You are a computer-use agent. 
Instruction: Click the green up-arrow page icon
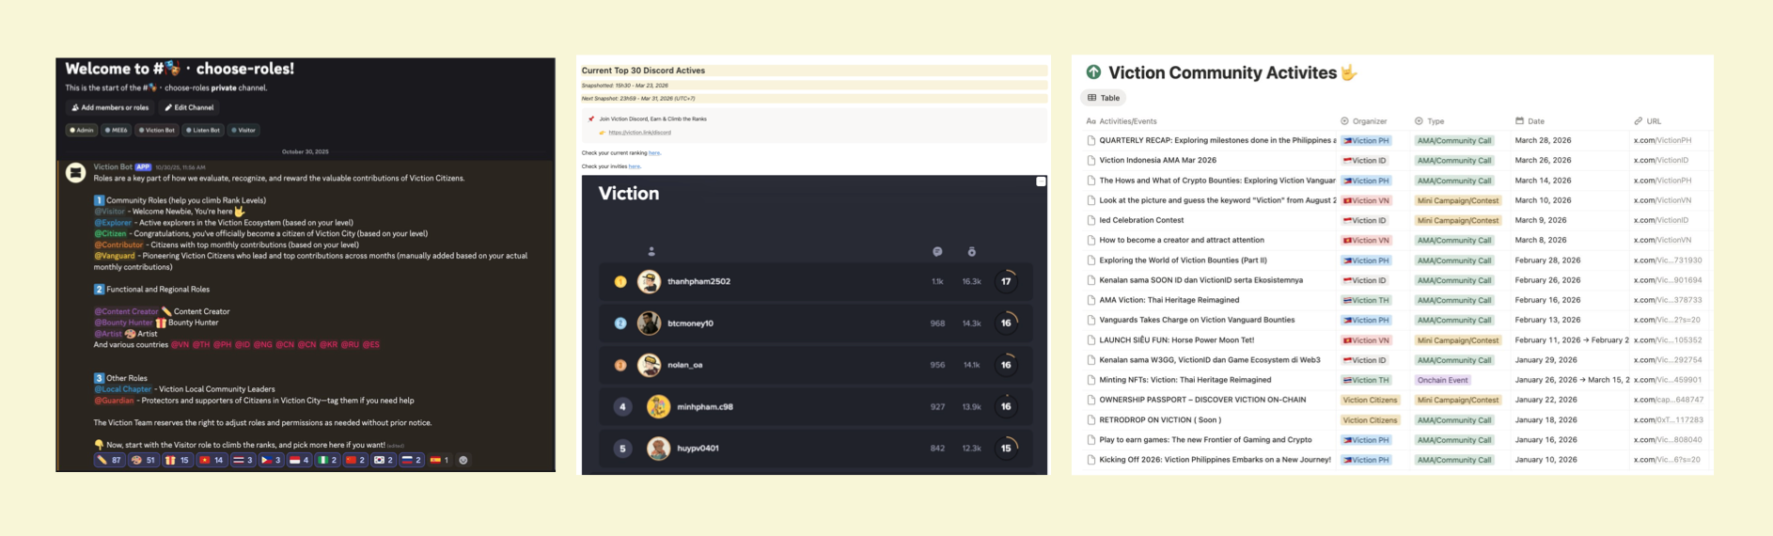1093,72
